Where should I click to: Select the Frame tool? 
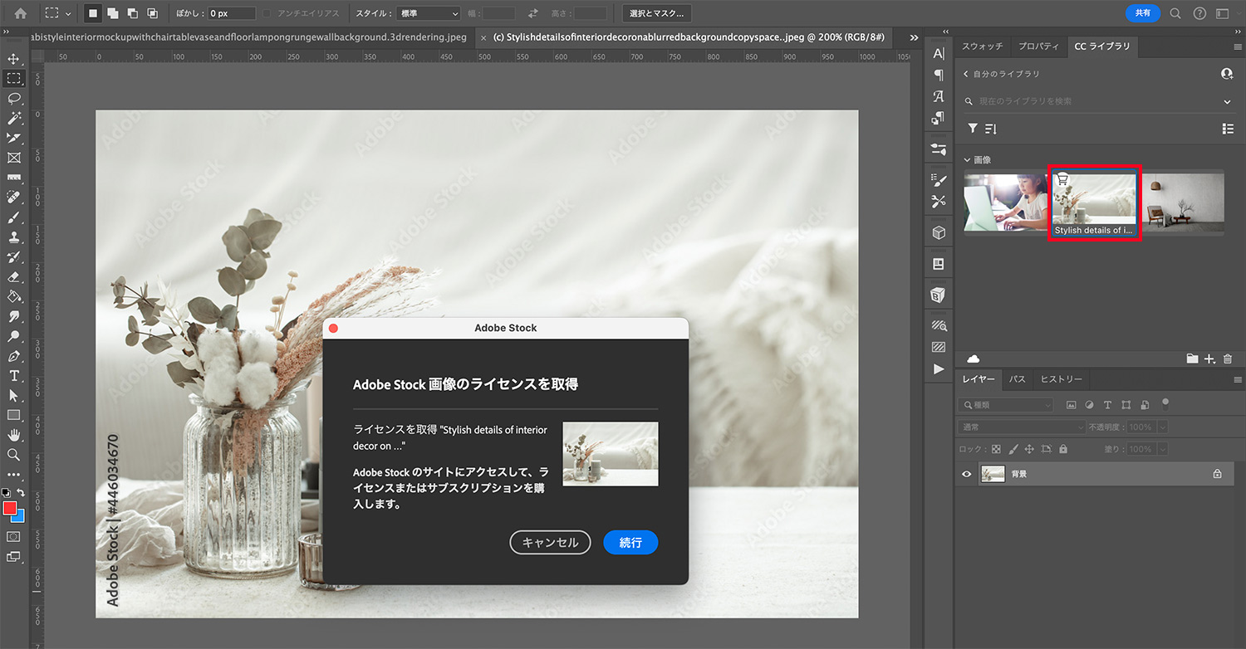13,158
